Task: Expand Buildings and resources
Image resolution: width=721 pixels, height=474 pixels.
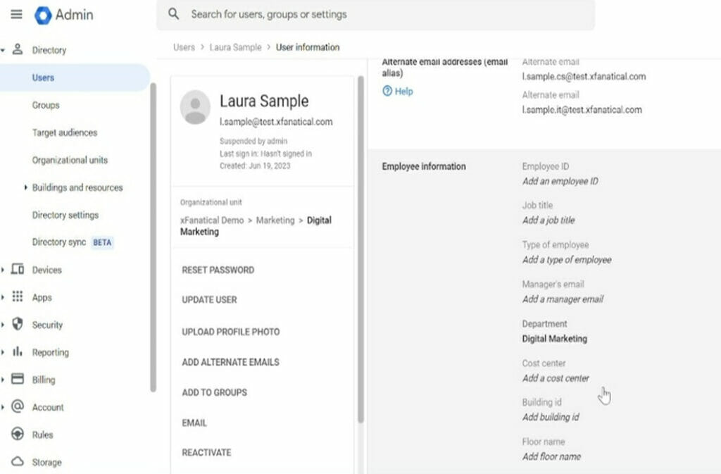Action: coord(25,187)
